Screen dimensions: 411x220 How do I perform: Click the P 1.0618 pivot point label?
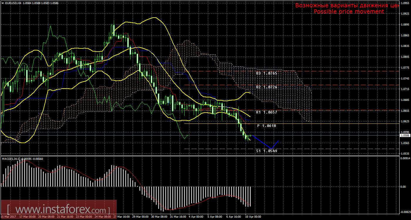266,126
